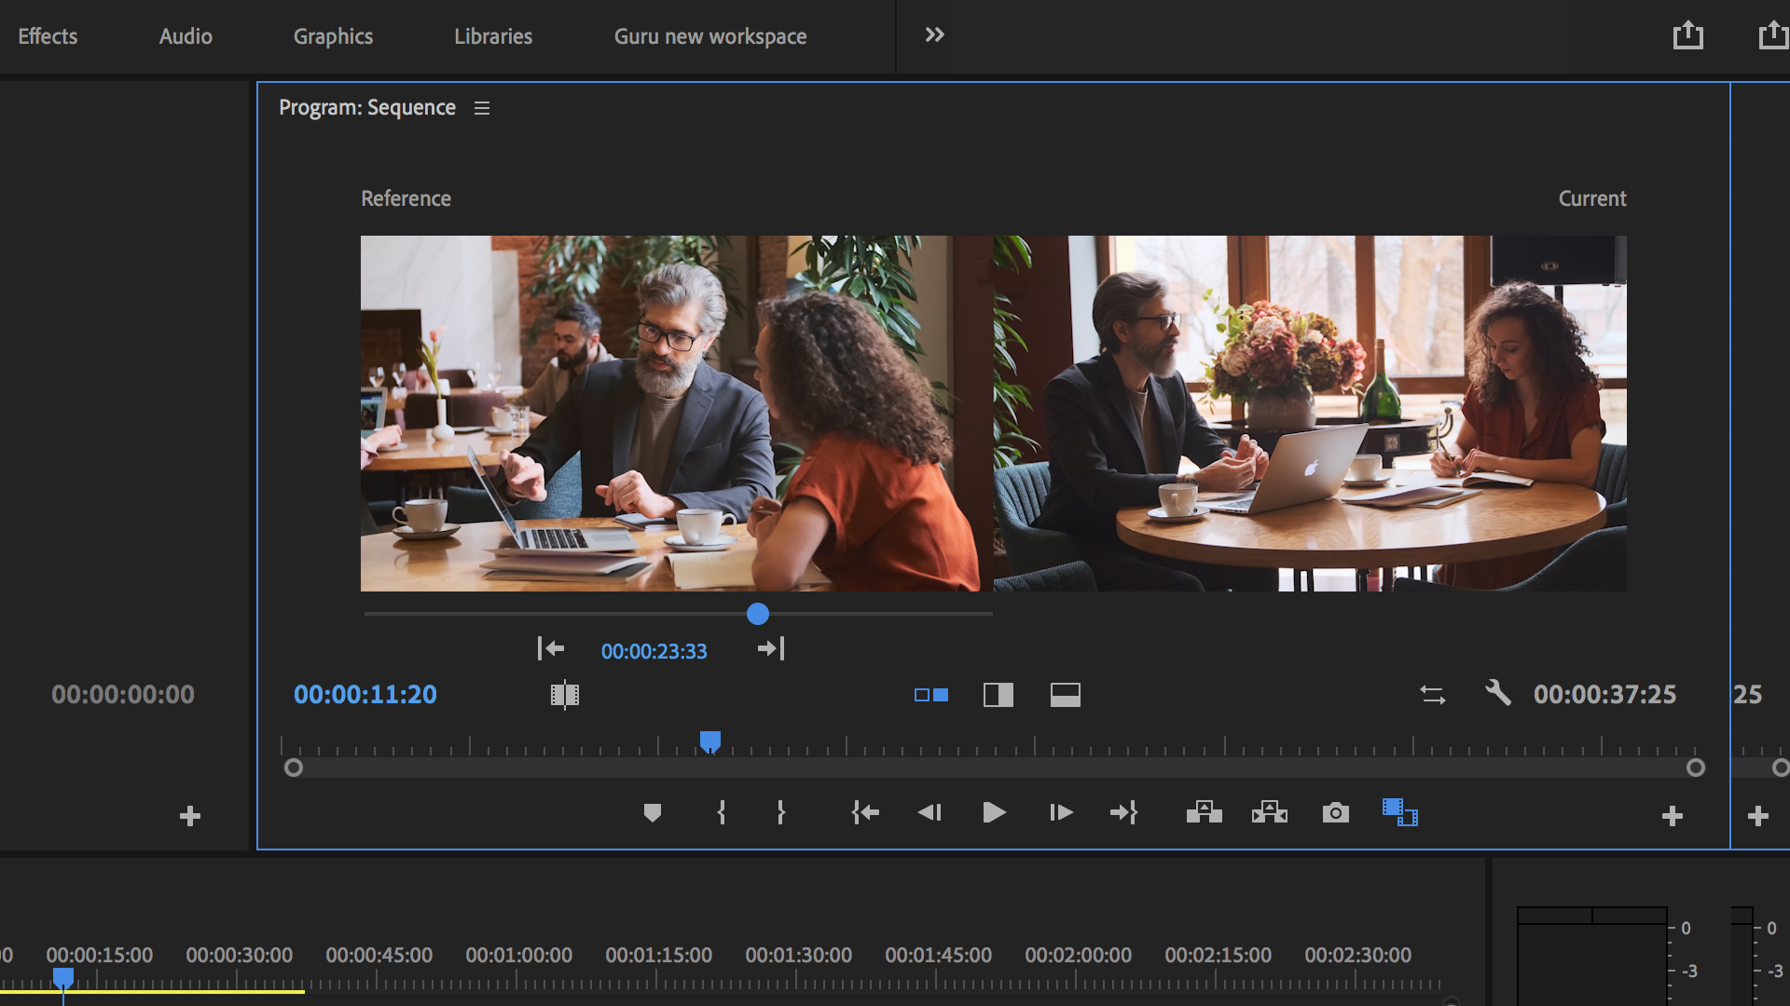Select horizontal split comparison view
The image size is (1790, 1006).
[1066, 695]
